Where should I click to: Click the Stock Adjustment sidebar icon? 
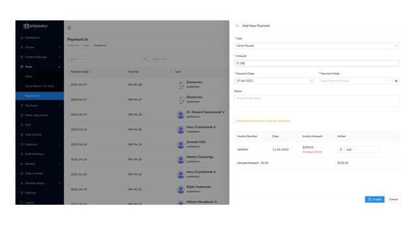click(x=22, y=115)
